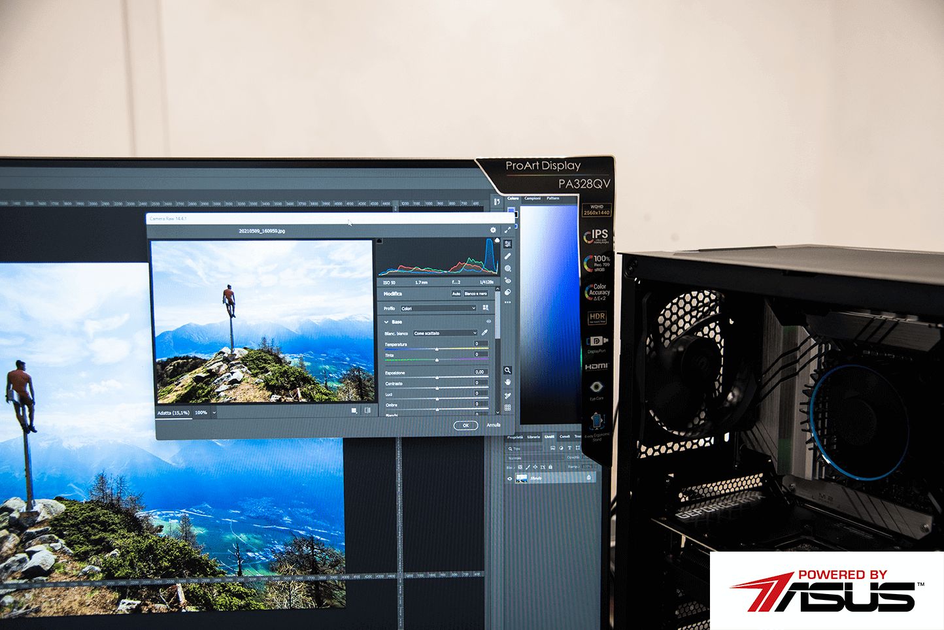Open white balance dropdown 'Come scattato'

[445, 333]
